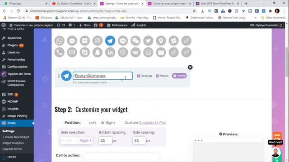Select the VK channel icon

(135, 52)
